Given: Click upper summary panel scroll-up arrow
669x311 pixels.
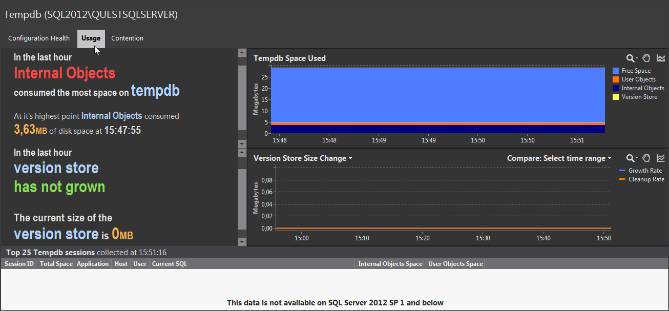Looking at the screenshot, I should pos(242,52).
